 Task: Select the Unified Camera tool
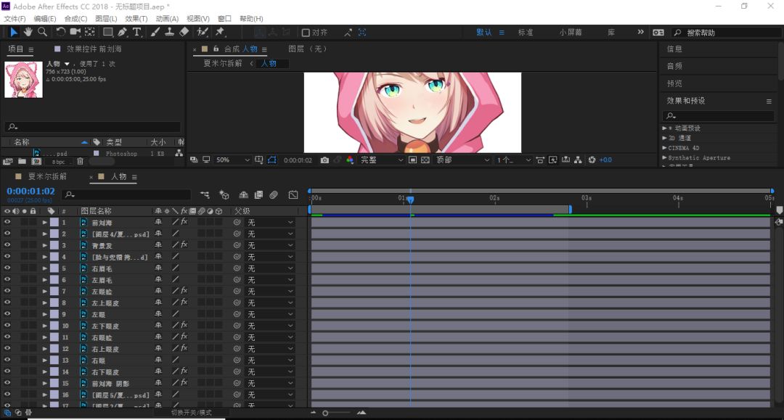(x=75, y=32)
